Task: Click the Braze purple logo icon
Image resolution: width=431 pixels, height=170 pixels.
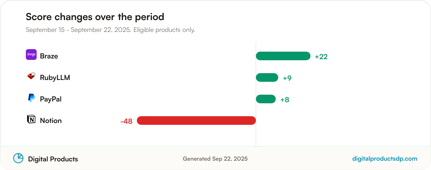Action: (x=31, y=55)
